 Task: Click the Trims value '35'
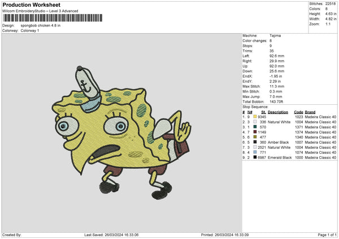[x=272, y=51]
